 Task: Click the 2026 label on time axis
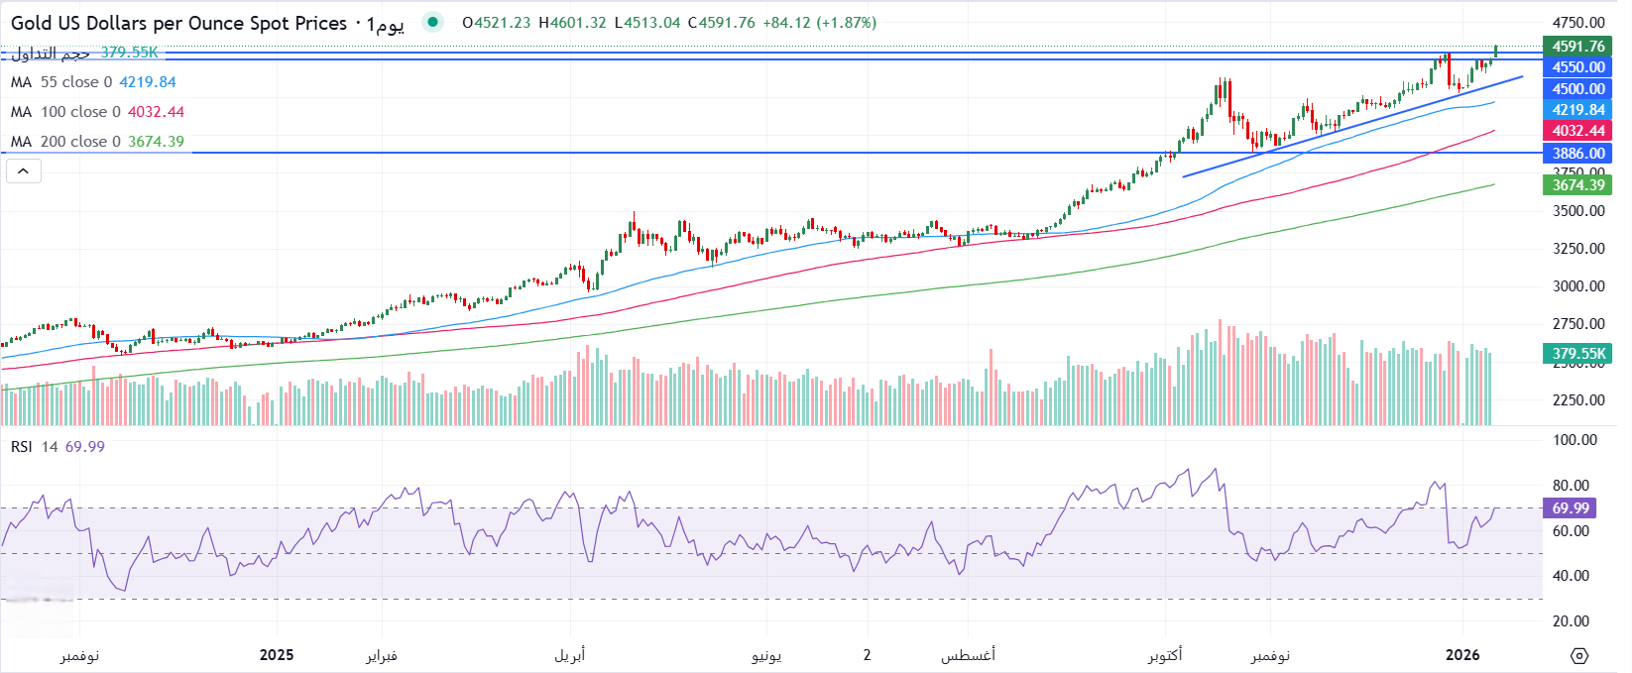pyautogui.click(x=1462, y=655)
